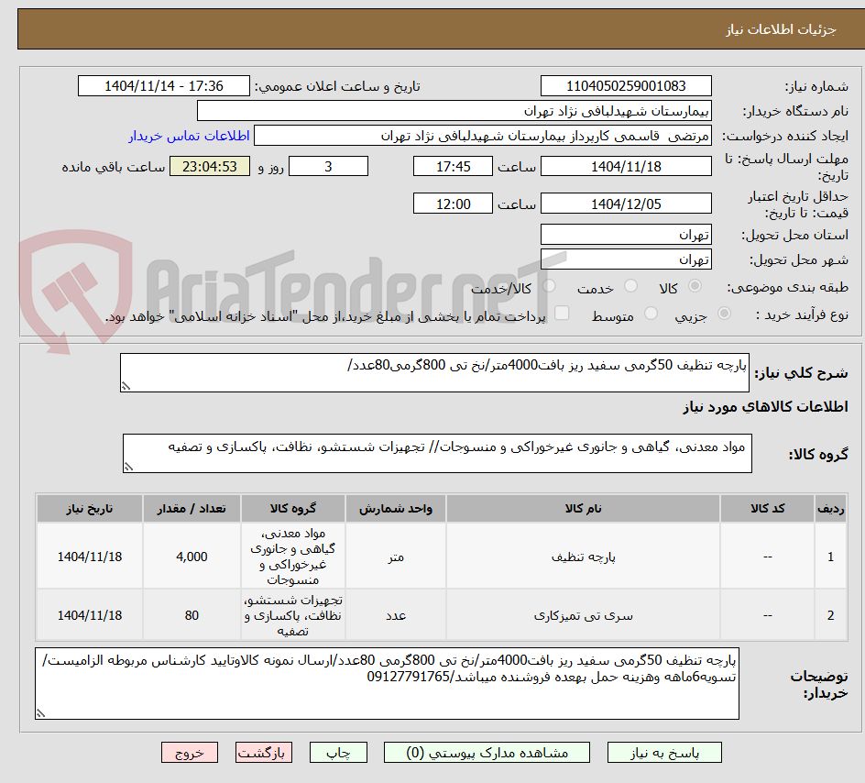Select the کالا/خدمت radio button

coord(549,286)
